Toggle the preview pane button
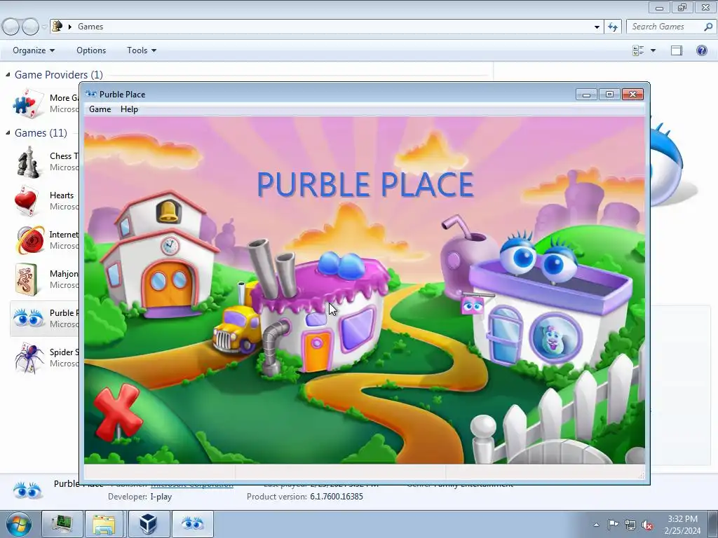Screen dimensions: 718x538 click(677, 50)
